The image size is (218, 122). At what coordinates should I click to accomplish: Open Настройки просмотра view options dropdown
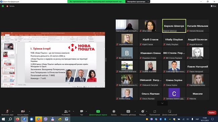tap(138, 2)
